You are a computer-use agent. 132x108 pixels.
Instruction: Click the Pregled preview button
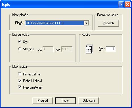click(43, 101)
